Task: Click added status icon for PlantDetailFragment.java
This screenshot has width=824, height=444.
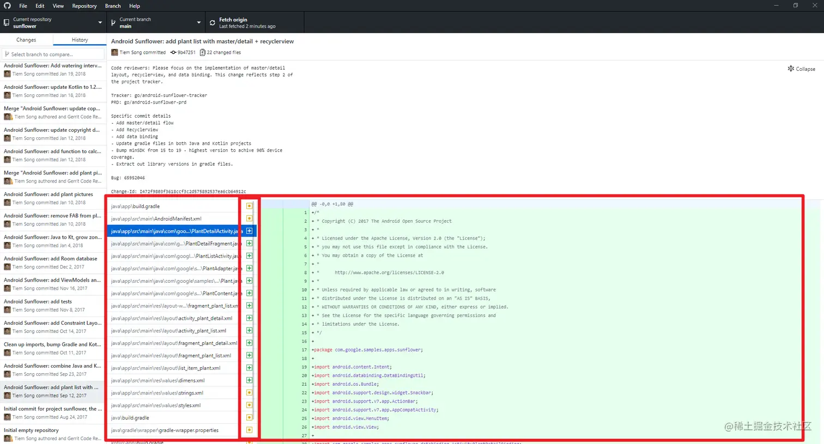Action: click(x=249, y=244)
